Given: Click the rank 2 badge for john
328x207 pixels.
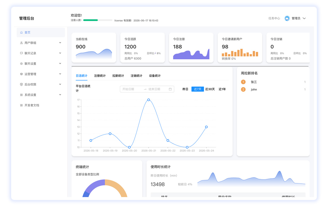Looking at the screenshot, I should tap(243, 89).
